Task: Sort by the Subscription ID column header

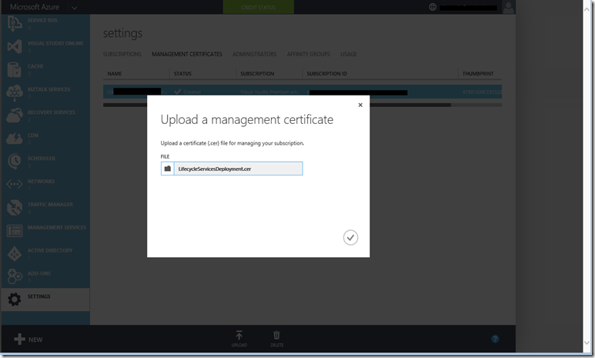Action: pyautogui.click(x=326, y=74)
